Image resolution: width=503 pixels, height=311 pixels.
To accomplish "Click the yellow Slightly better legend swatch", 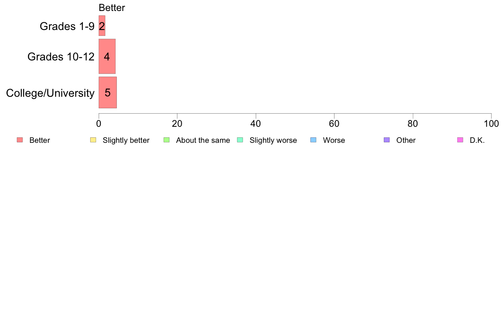I will (x=93, y=140).
